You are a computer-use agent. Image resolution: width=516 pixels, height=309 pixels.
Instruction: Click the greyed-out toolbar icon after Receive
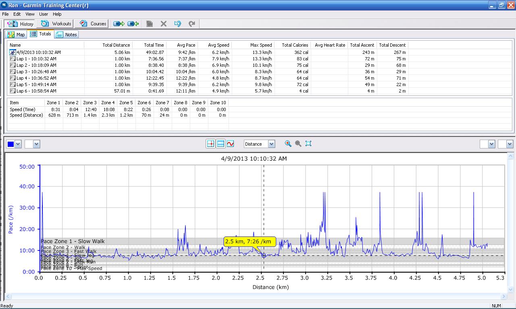[x=150, y=24]
